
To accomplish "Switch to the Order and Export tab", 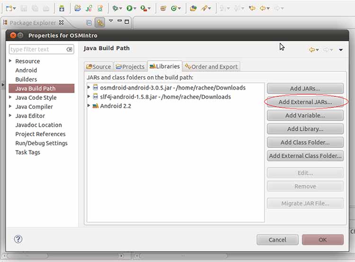I will click(211, 67).
